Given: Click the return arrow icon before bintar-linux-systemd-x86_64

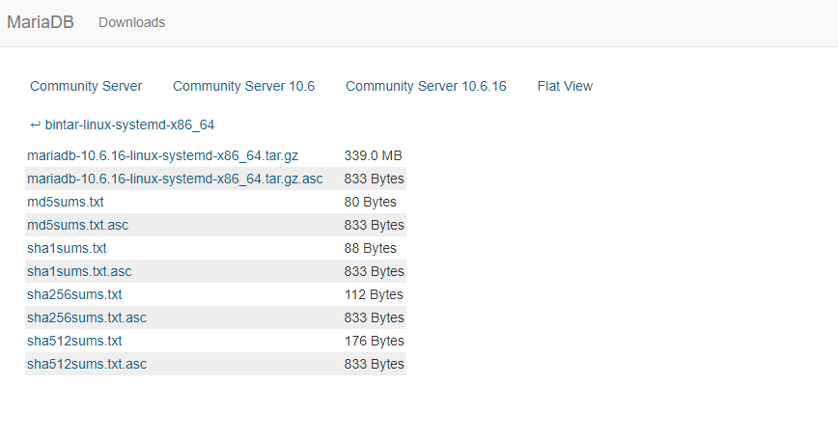Looking at the screenshot, I should [36, 124].
